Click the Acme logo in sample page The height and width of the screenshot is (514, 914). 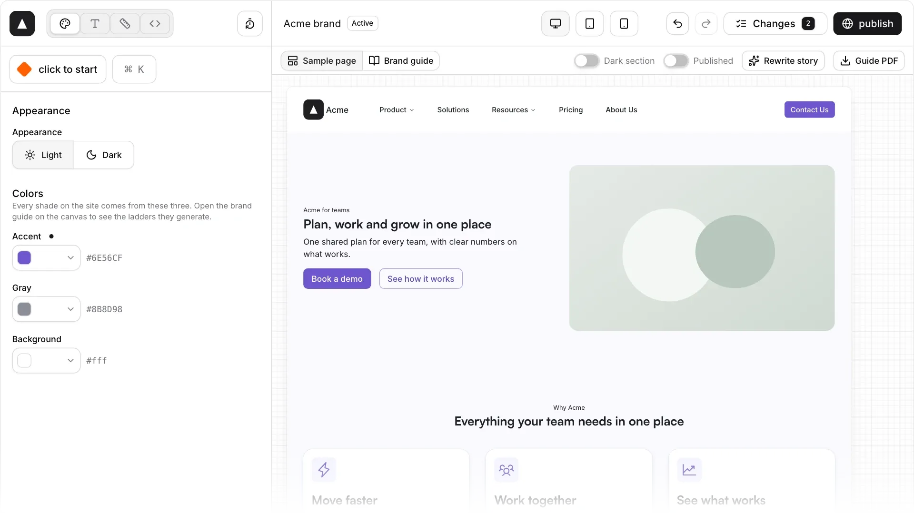[x=313, y=109]
